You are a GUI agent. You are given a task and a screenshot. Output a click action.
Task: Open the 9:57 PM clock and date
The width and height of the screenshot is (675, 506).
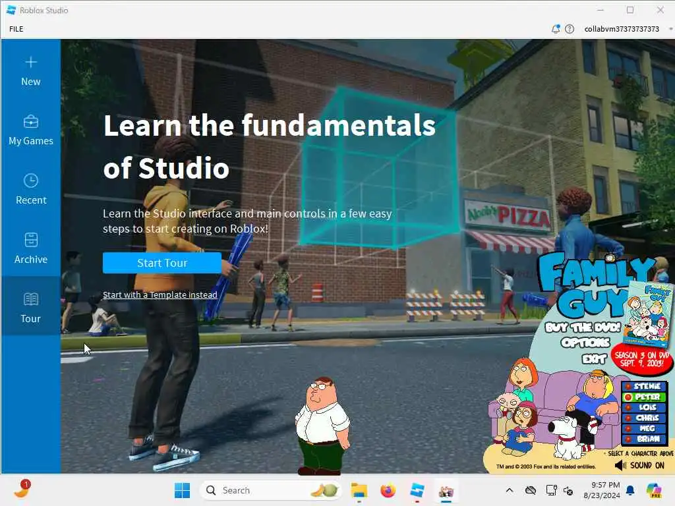(x=601, y=490)
